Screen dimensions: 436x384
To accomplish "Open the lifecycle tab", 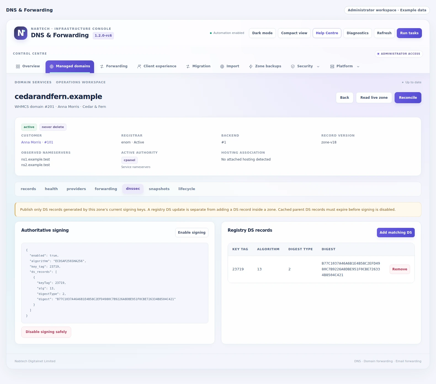I will 187,189.
